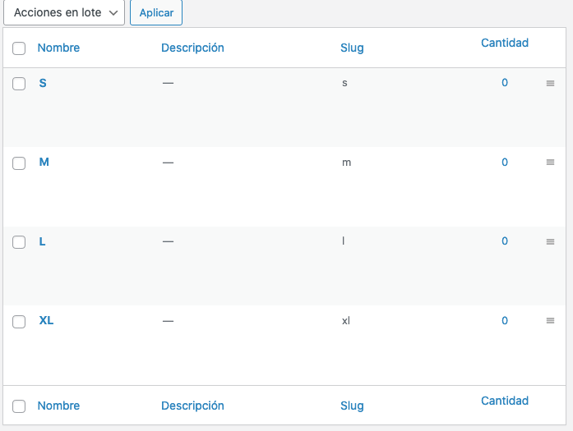Sort by Slug column header

pos(352,48)
